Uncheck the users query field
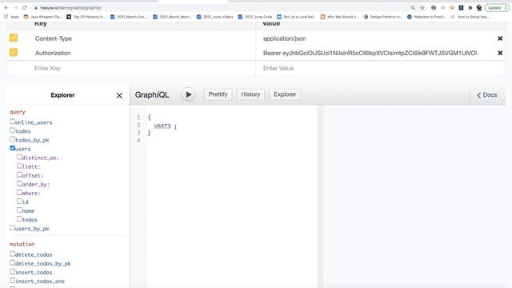The image size is (512, 288). click(13, 148)
